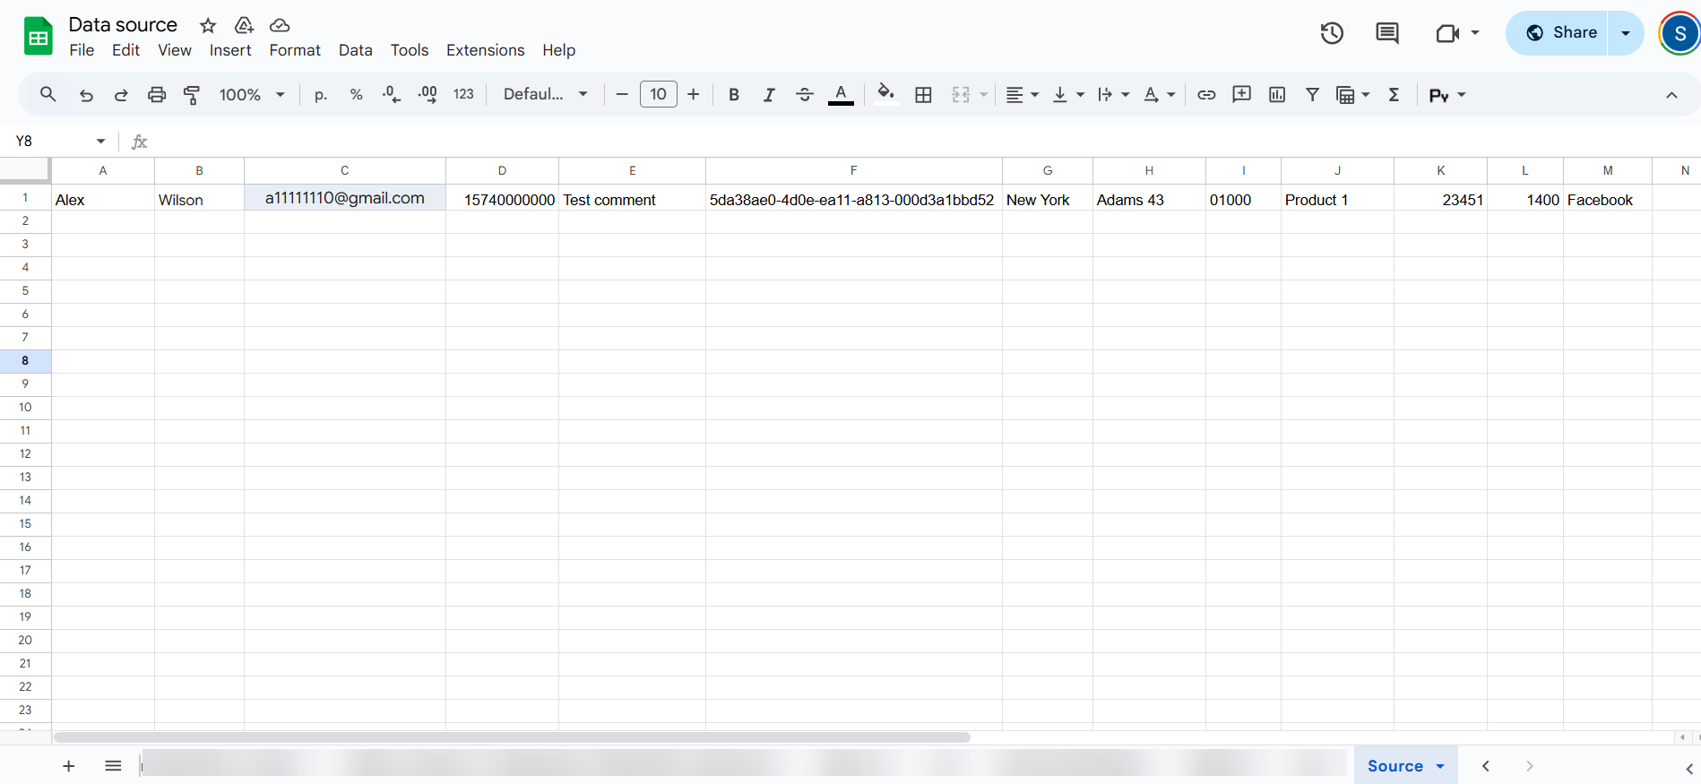Open the borders menu

[x=923, y=95]
